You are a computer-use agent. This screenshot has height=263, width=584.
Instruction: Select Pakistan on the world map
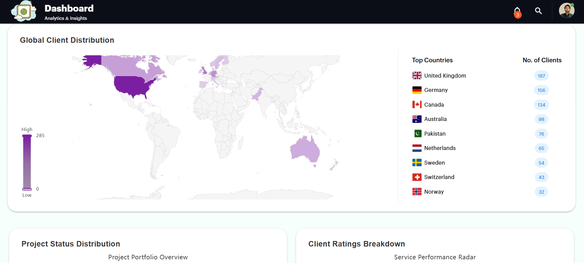257,95
